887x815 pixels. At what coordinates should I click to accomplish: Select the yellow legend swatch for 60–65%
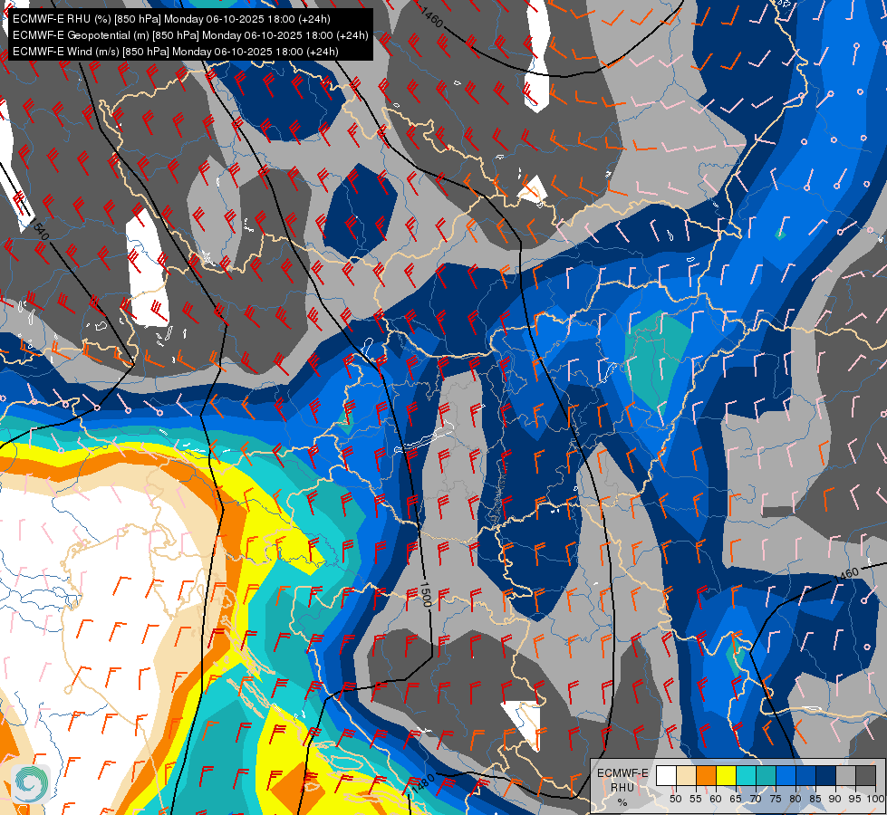click(726, 775)
